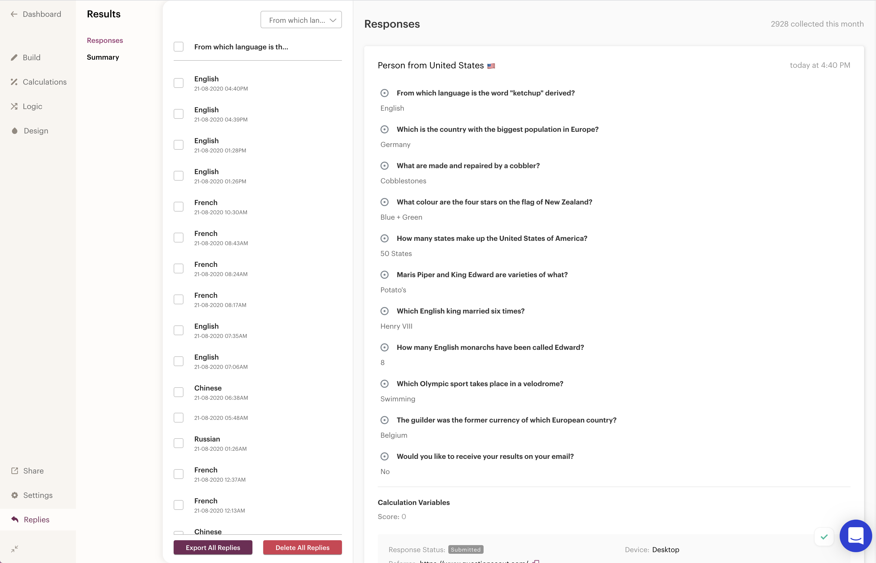The image size is (876, 563).
Task: Open the "From which lan..." question dropdown
Action: (x=301, y=20)
